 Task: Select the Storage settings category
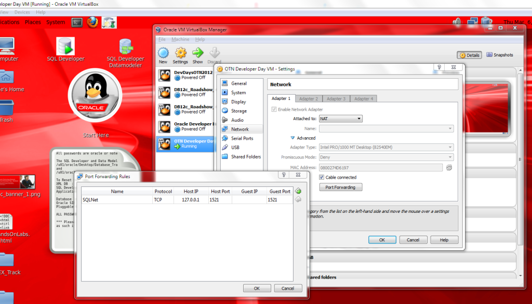[241, 111]
